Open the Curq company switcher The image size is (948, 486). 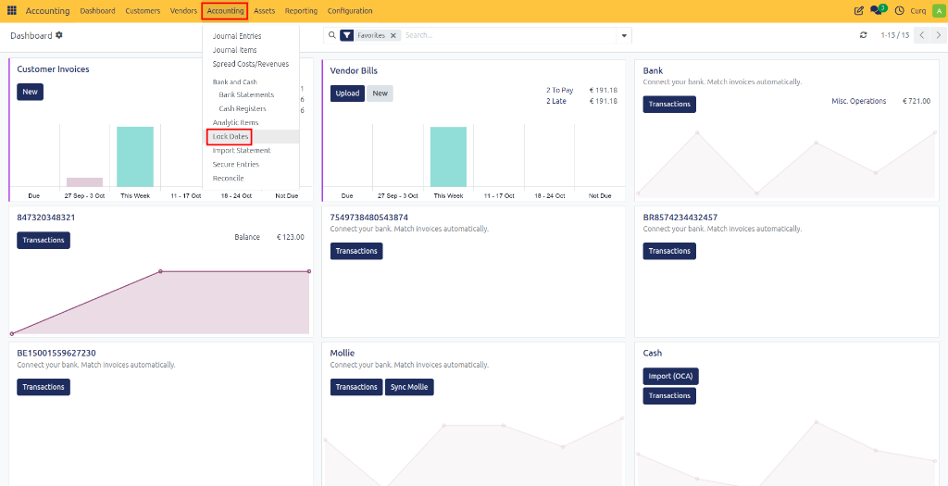coord(917,11)
